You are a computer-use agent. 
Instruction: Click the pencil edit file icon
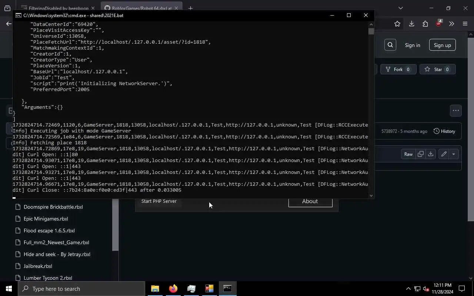tap(444, 154)
